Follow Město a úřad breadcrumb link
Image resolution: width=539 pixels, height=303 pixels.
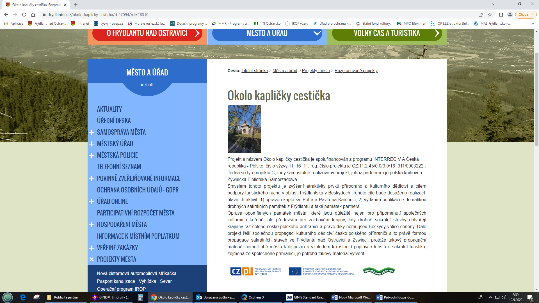(285, 71)
